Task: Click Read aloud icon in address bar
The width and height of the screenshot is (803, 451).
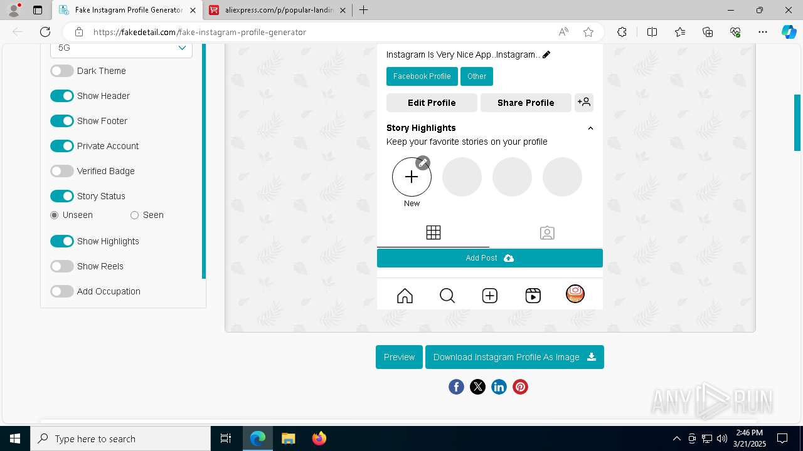Action: tap(563, 32)
